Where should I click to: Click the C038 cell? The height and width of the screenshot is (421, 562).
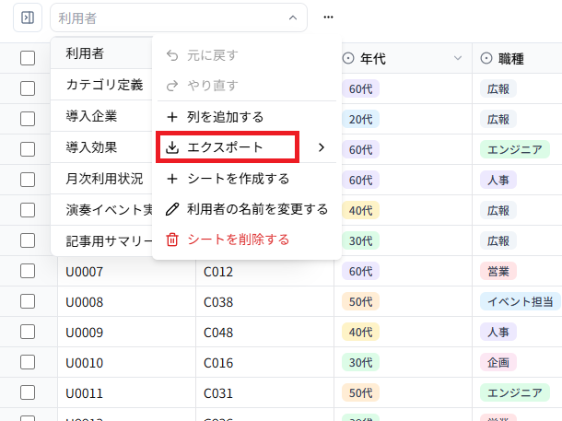coord(264,301)
